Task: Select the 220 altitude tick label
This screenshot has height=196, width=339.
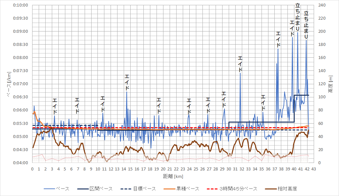Action: pyautogui.click(x=322, y=18)
